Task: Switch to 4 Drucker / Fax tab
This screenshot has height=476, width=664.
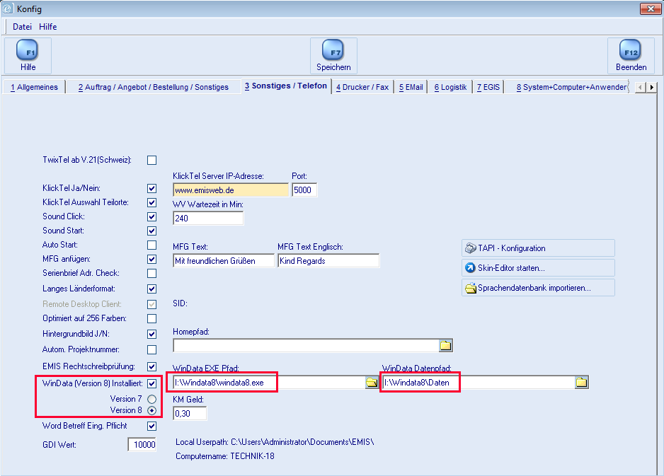Action: [x=362, y=87]
